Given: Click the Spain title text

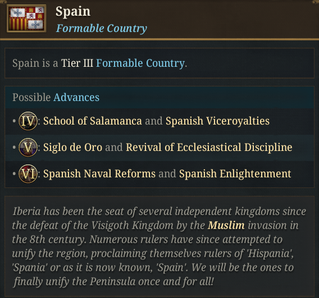Looking at the screenshot, I should [x=73, y=11].
